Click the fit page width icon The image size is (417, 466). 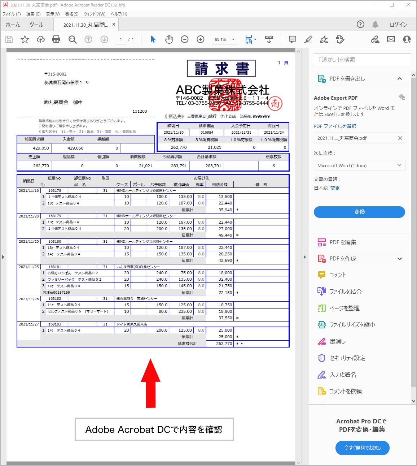(249, 39)
